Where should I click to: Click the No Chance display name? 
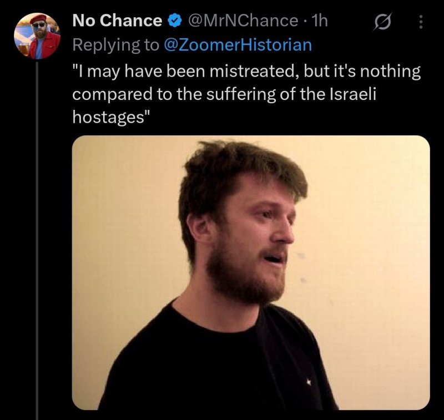pyautogui.click(x=117, y=22)
